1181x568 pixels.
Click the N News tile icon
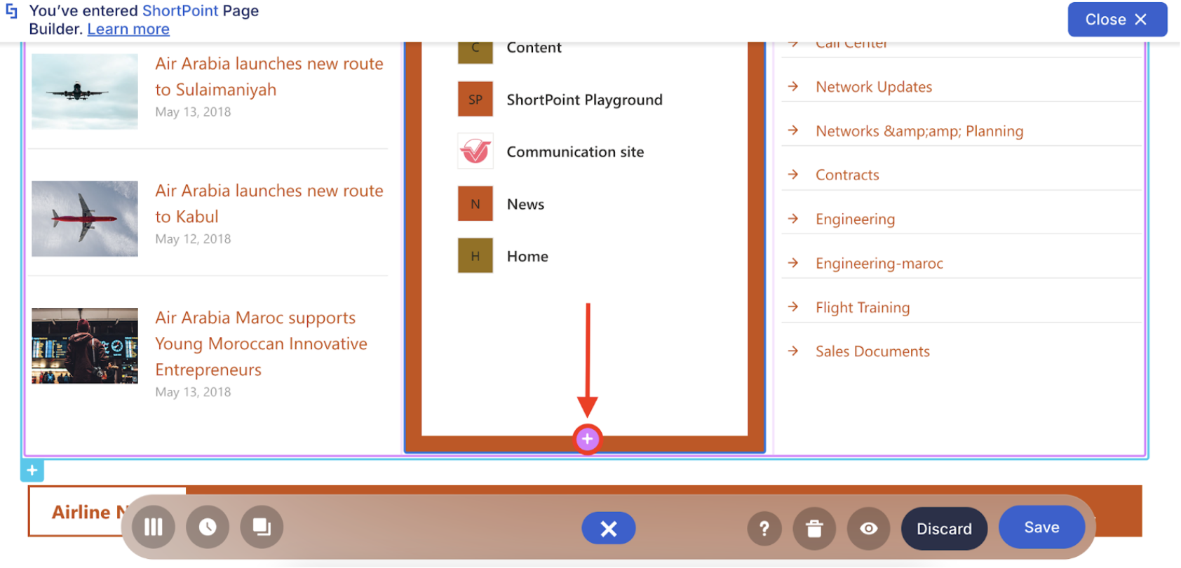[475, 204]
